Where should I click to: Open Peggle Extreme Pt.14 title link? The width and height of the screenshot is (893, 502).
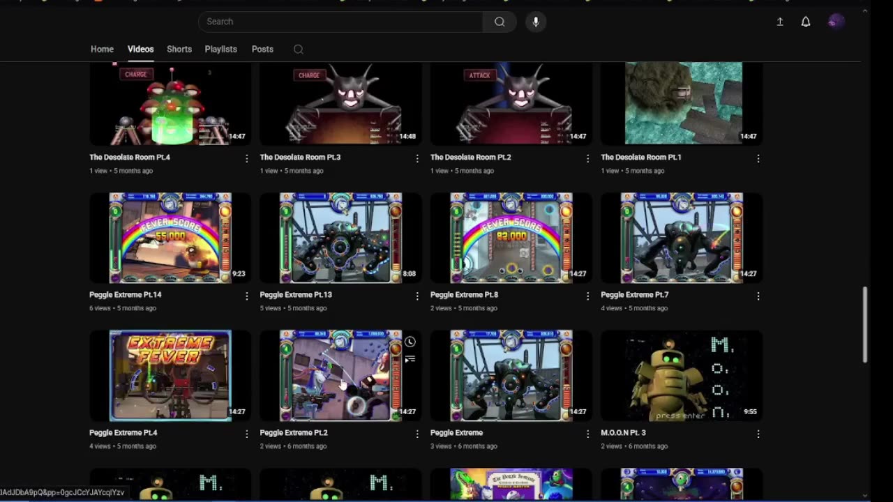coord(126,295)
